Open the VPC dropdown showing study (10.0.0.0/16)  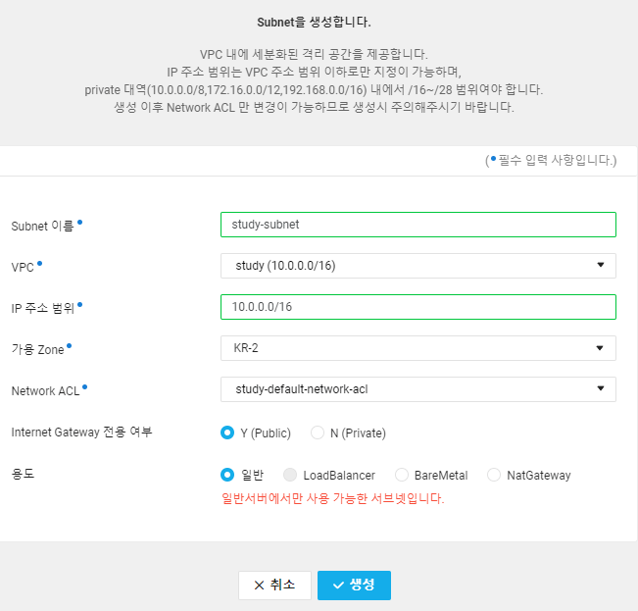coord(418,266)
